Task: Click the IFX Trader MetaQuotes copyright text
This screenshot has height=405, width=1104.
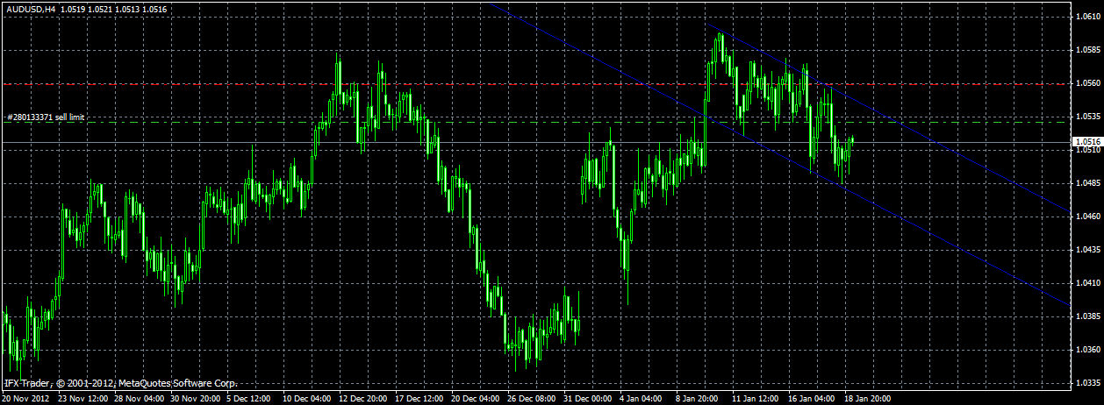Action: click(x=120, y=383)
